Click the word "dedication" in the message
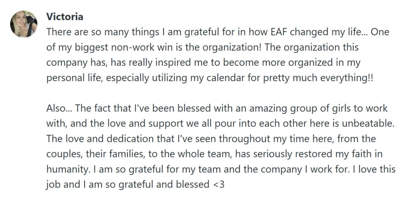Image resolution: width=403 pixels, height=197 pixels. 121,138
